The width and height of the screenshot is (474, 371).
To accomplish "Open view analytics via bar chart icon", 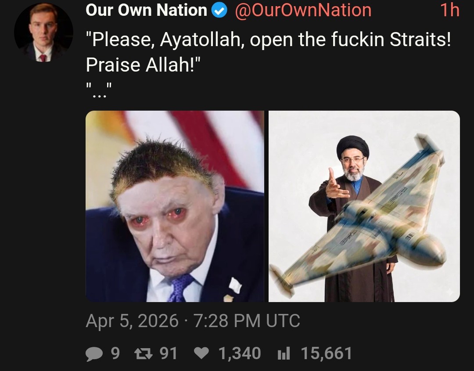I will tap(284, 353).
